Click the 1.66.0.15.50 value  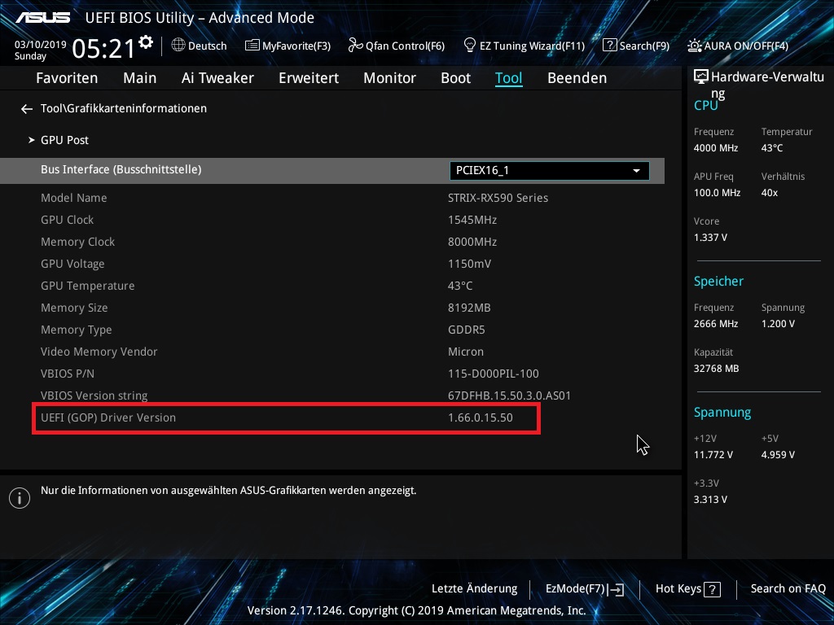481,417
